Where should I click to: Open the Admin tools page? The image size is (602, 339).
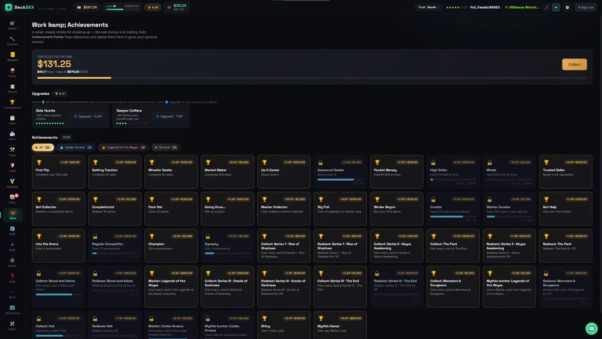(12, 326)
